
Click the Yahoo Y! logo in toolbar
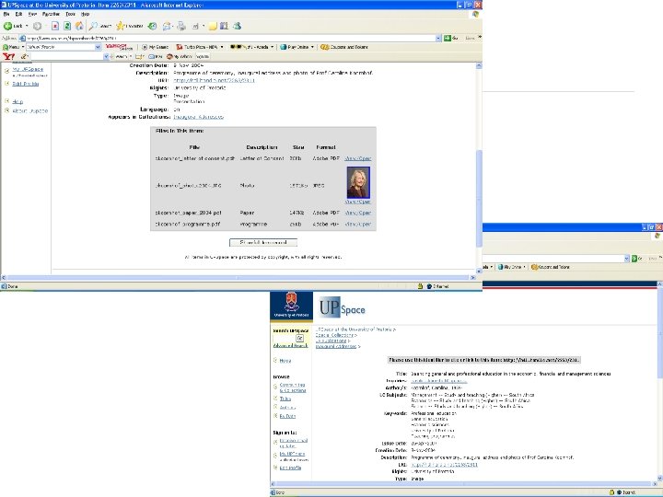point(8,56)
